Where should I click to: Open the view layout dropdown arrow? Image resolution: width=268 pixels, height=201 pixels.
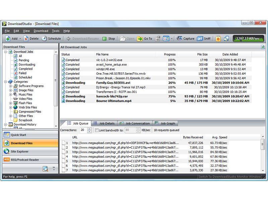point(172,39)
